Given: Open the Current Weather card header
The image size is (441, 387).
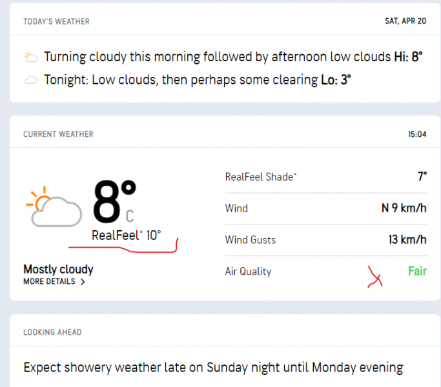Looking at the screenshot, I should pos(58,134).
